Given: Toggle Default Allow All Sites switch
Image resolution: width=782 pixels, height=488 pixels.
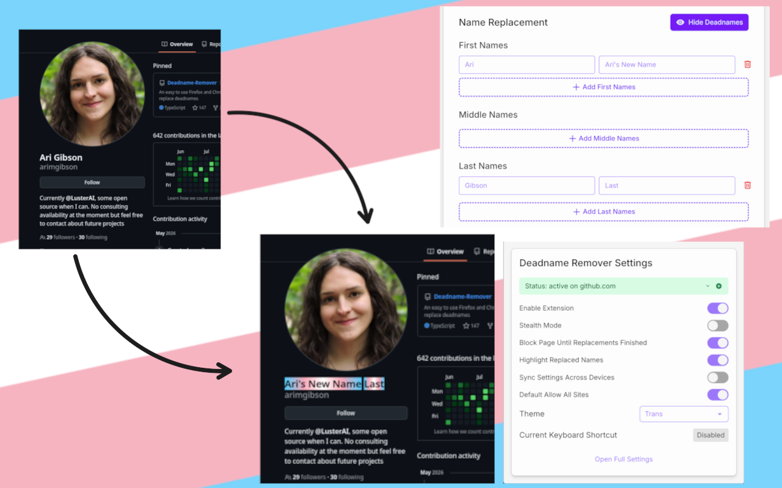Looking at the screenshot, I should [x=718, y=395].
